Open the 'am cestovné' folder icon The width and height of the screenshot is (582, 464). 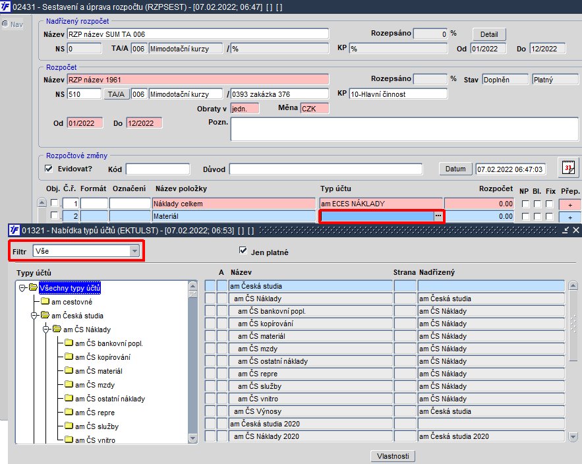(x=45, y=301)
